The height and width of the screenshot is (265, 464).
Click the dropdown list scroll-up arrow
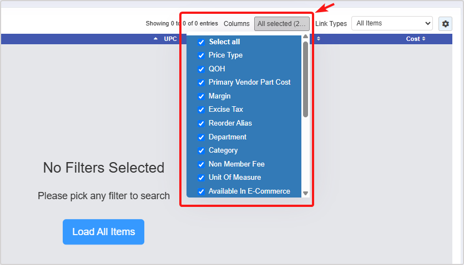[x=305, y=37]
